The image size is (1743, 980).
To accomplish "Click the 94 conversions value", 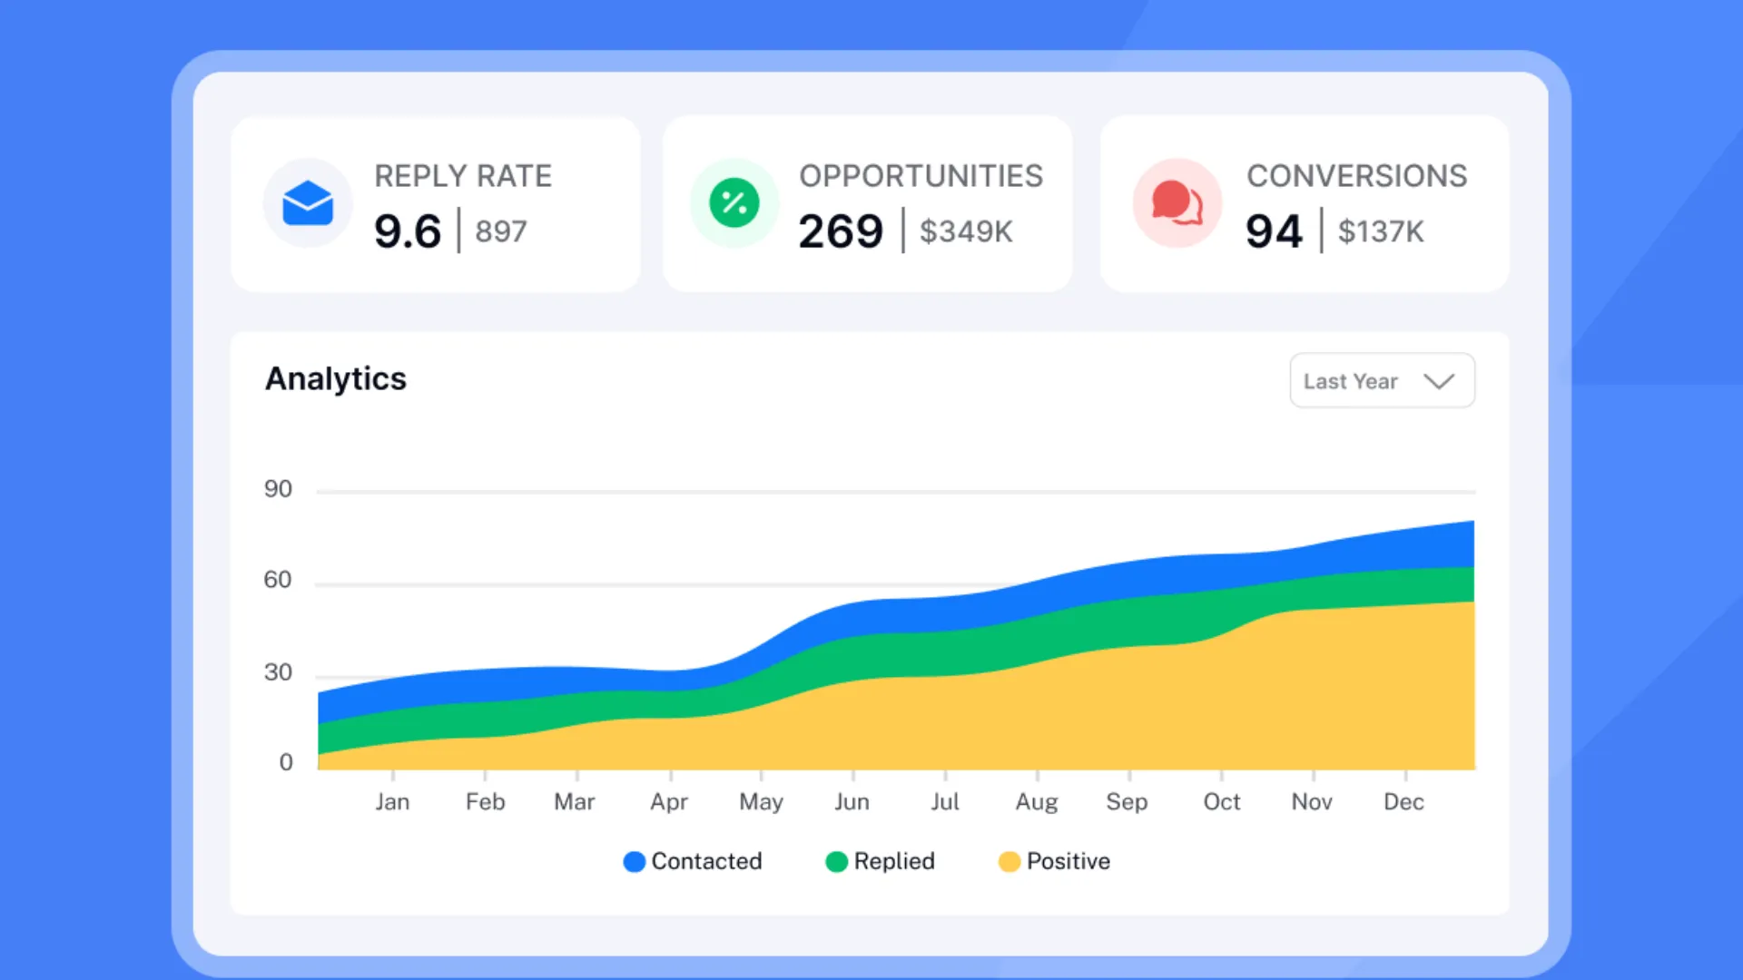I will coord(1275,231).
